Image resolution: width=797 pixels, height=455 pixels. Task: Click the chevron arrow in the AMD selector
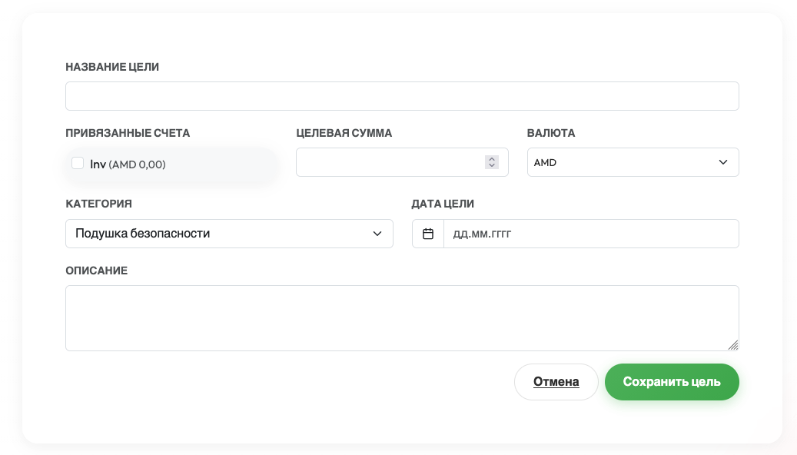pos(722,162)
